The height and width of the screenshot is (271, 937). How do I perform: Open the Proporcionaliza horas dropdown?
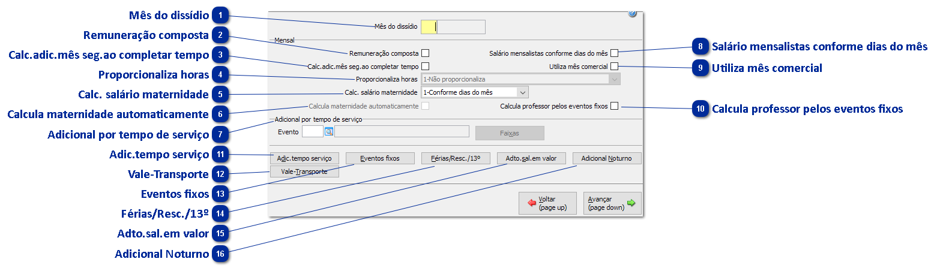[x=520, y=79]
